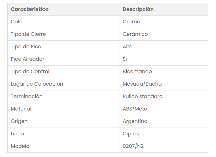Screen dimensions: 216x157
Task: Click the Característica column header
Action: (30, 9)
